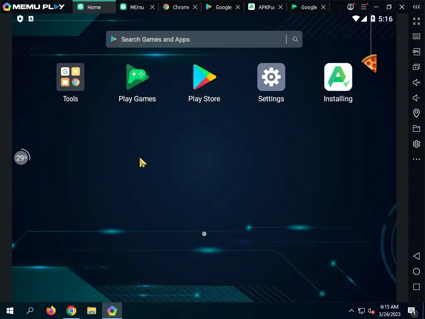Open the Windows notification center
Screen dimensions: 425x319
(412, 311)
